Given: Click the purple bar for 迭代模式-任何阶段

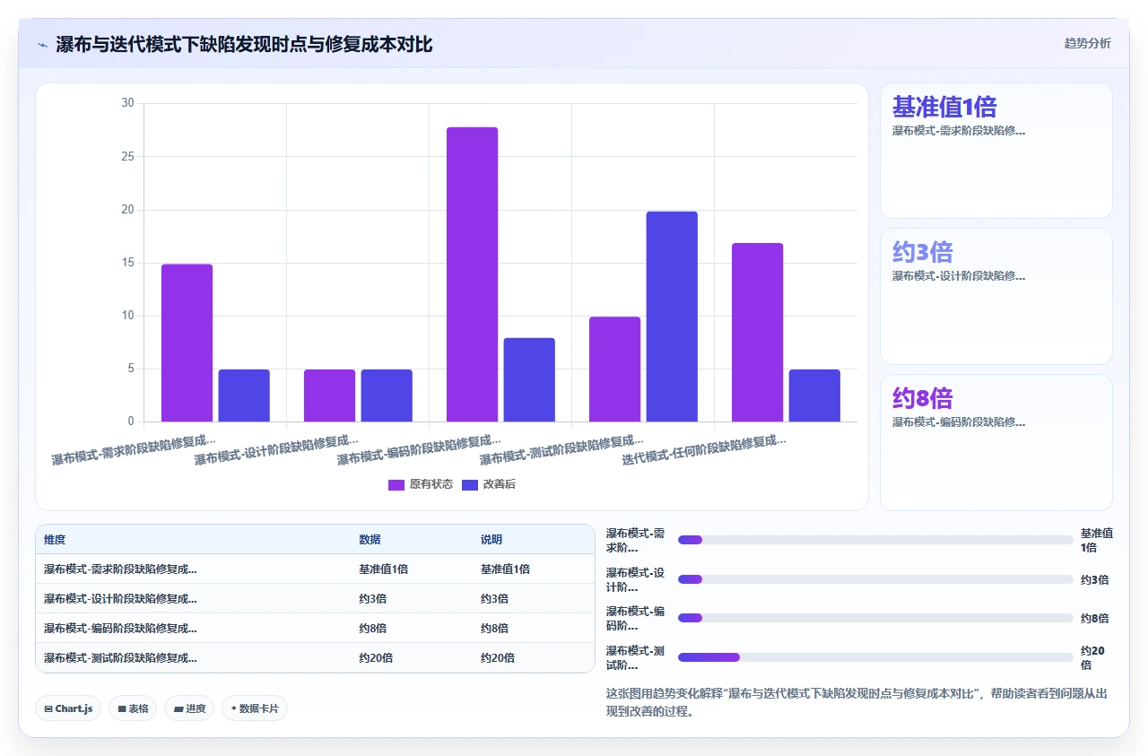Looking at the screenshot, I should click(x=757, y=333).
